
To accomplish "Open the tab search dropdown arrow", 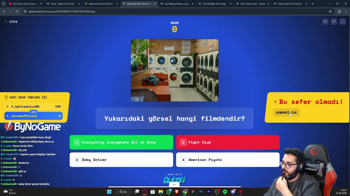I will 4,4.
